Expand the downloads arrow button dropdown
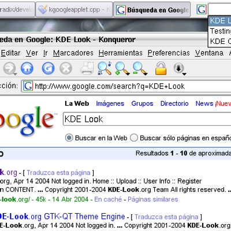This screenshot has height=231, width=231. [x=184, y=74]
